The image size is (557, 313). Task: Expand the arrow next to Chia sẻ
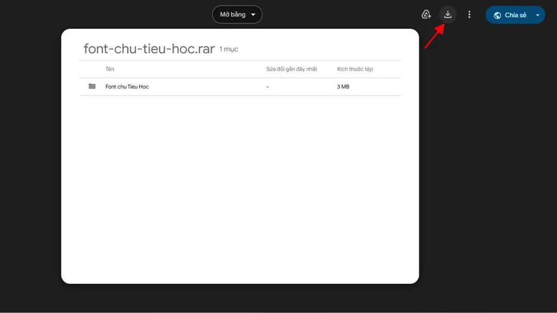[x=538, y=15]
